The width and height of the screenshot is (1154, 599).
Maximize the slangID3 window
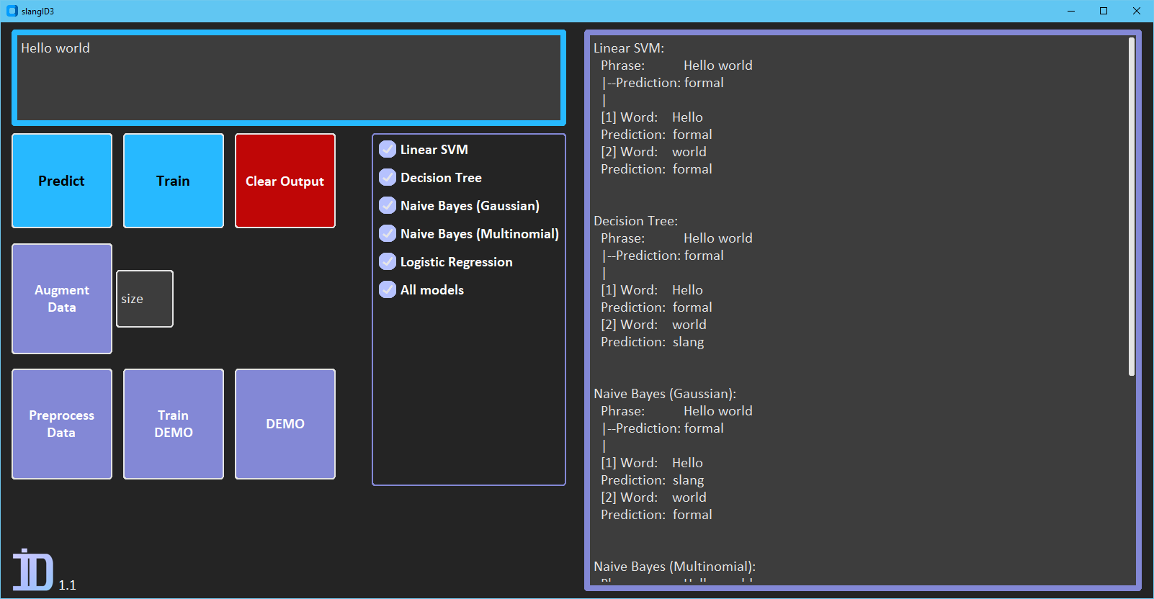coord(1104,11)
